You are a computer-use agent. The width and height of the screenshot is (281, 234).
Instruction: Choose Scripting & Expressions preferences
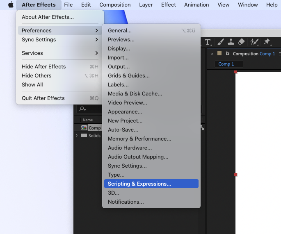(139, 184)
